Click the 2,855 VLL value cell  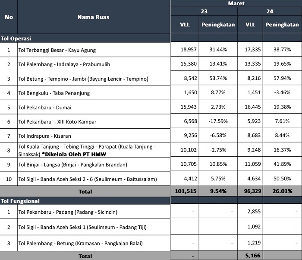[x=250, y=212]
